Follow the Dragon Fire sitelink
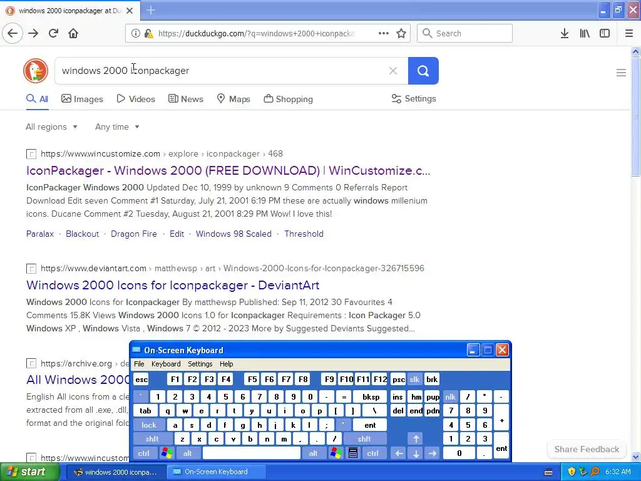The width and height of the screenshot is (641, 481). (x=134, y=234)
